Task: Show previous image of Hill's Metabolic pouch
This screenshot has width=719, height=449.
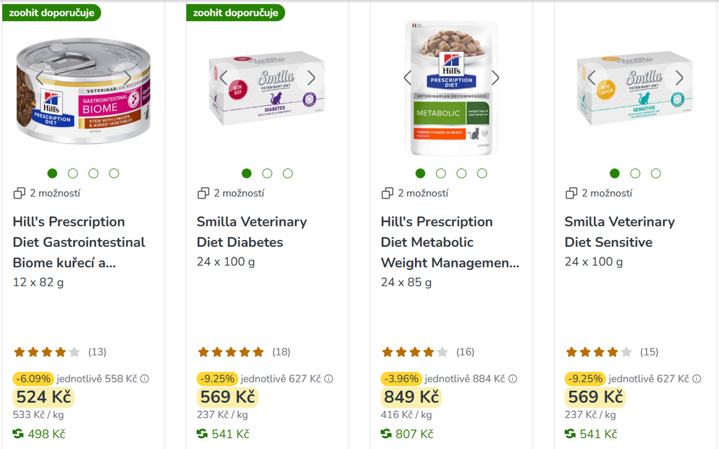Action: pos(407,78)
